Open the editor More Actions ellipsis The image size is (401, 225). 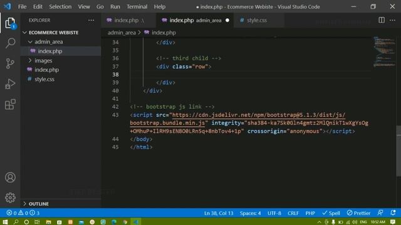pos(392,20)
